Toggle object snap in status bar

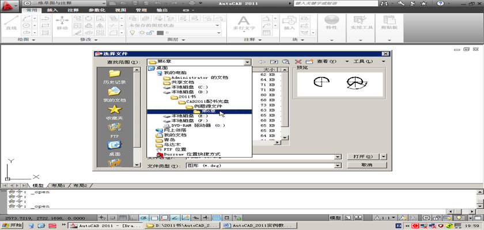(x=154, y=218)
